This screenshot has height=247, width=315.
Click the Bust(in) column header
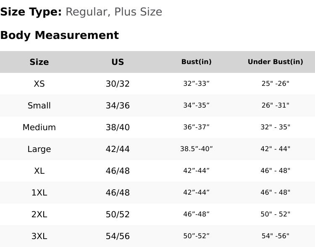[x=197, y=62]
